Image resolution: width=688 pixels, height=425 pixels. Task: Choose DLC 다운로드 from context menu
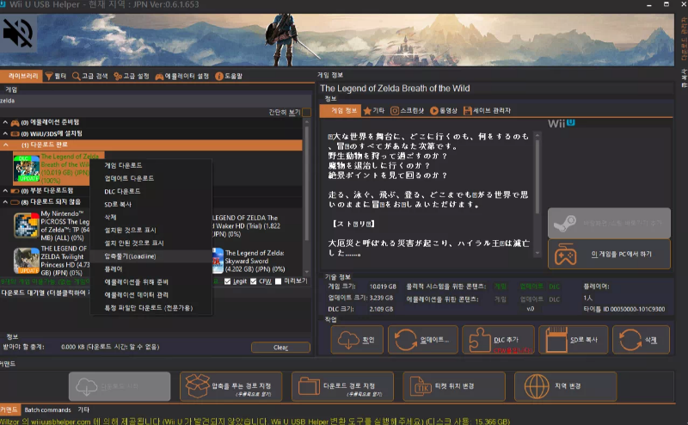[x=151, y=192]
